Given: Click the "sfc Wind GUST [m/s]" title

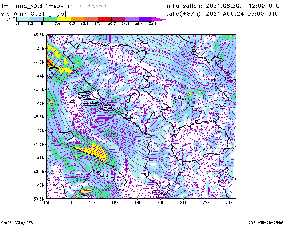Looking at the screenshot, I should [x=33, y=14].
